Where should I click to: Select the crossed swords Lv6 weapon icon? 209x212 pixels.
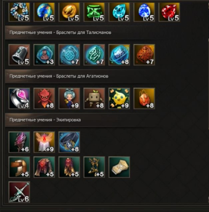19,192
